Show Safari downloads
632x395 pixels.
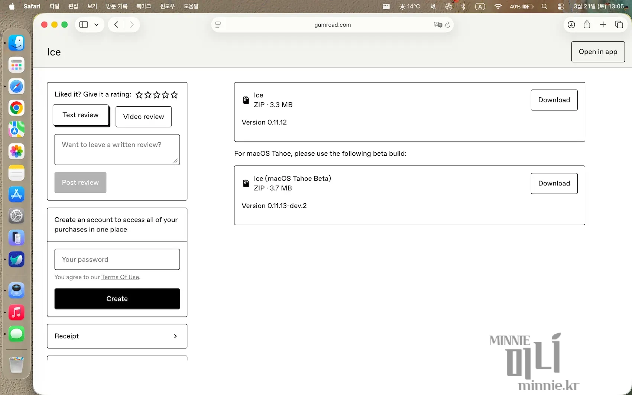click(x=571, y=25)
